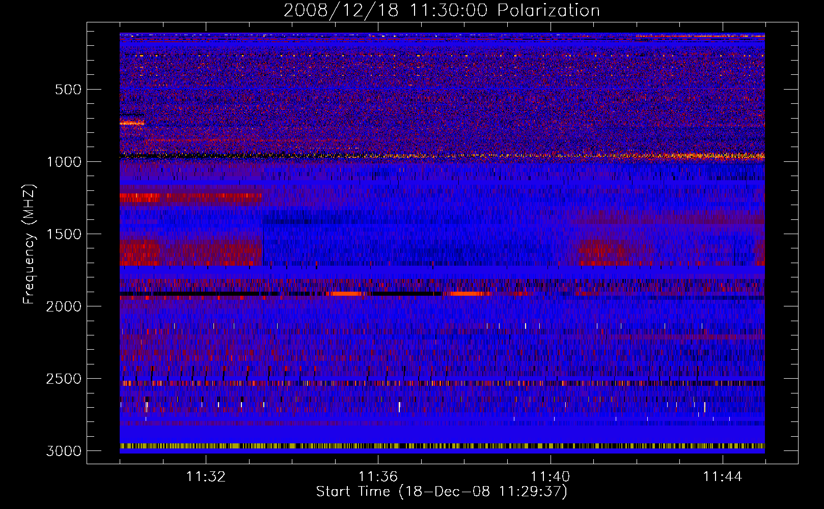Viewport: 824px width, 509px height.
Task: Select the 1500 frequency tick label
Action: (x=64, y=234)
